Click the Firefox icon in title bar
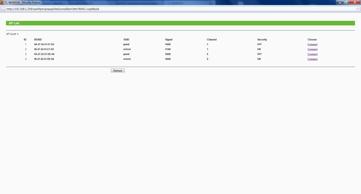 [x=2, y=2]
